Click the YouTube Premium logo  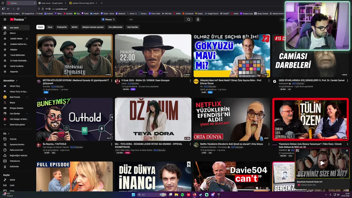click(x=18, y=20)
